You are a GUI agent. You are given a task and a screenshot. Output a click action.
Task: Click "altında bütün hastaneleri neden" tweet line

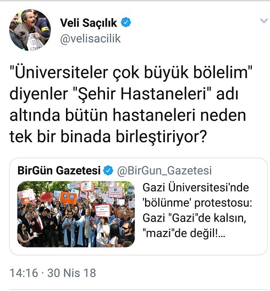[x=128, y=115]
